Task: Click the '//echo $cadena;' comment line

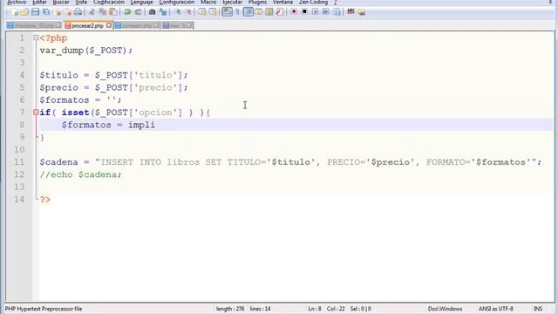Action: tap(80, 174)
